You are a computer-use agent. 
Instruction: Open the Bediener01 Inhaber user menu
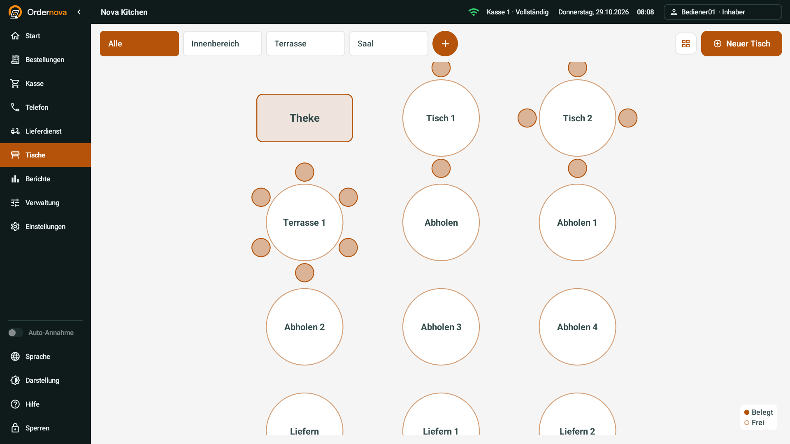pos(723,12)
